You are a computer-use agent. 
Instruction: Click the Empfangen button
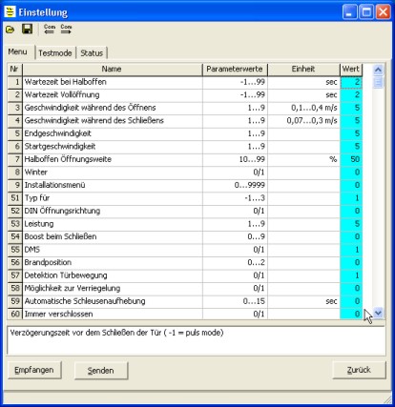34,370
